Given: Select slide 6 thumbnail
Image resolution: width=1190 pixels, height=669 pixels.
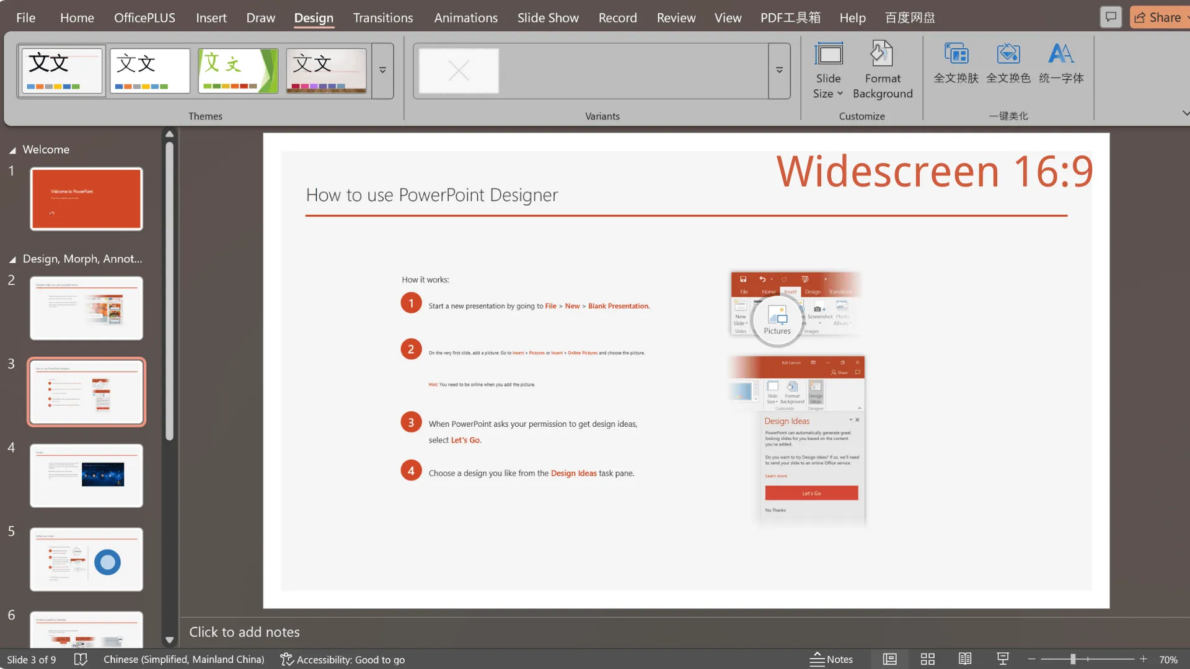Looking at the screenshot, I should [x=86, y=629].
